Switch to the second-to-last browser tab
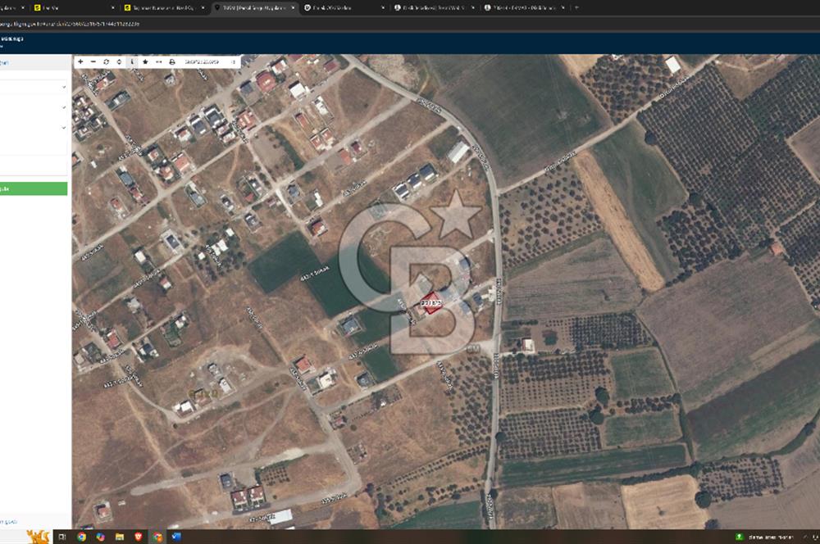Image resolution: width=820 pixels, height=544 pixels. (x=434, y=8)
